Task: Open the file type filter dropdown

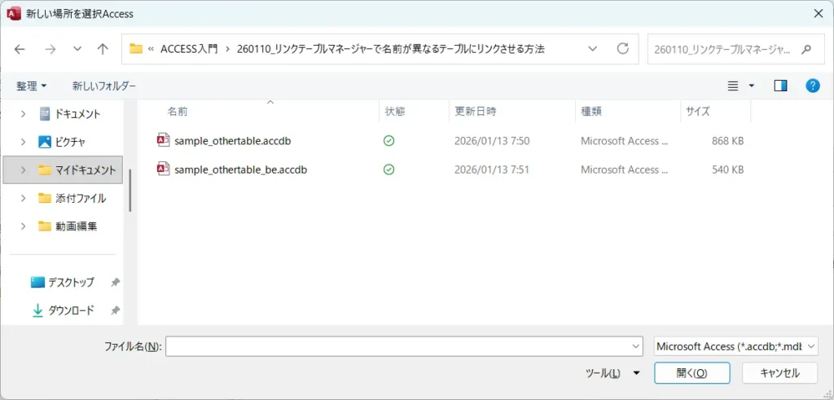Action: click(736, 346)
